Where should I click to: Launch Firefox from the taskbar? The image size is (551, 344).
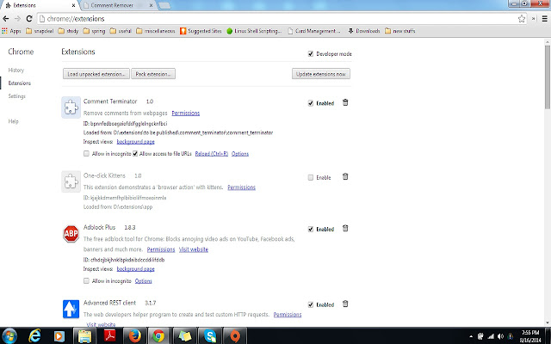(x=134, y=336)
